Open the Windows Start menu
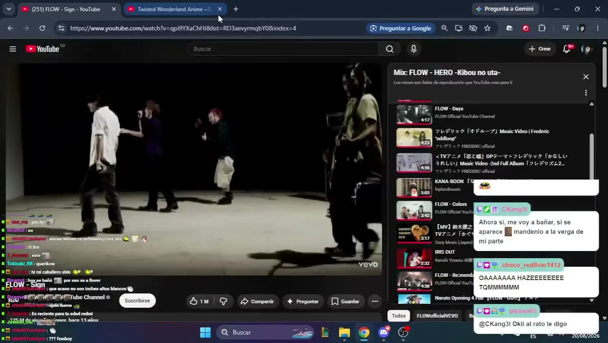 205,332
